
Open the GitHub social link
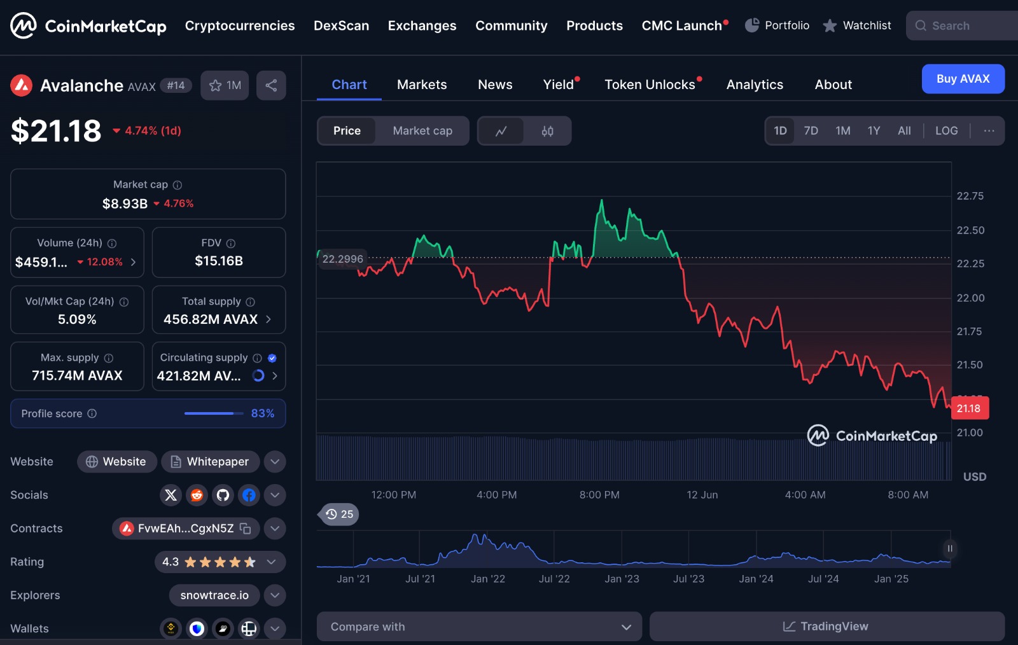[x=223, y=495]
